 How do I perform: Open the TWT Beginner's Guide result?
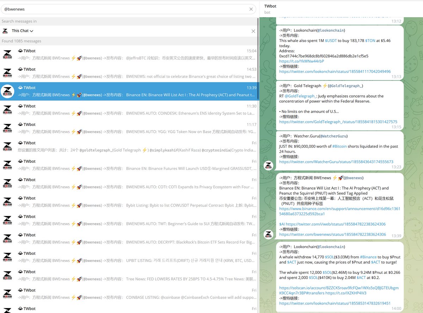click(x=129, y=220)
